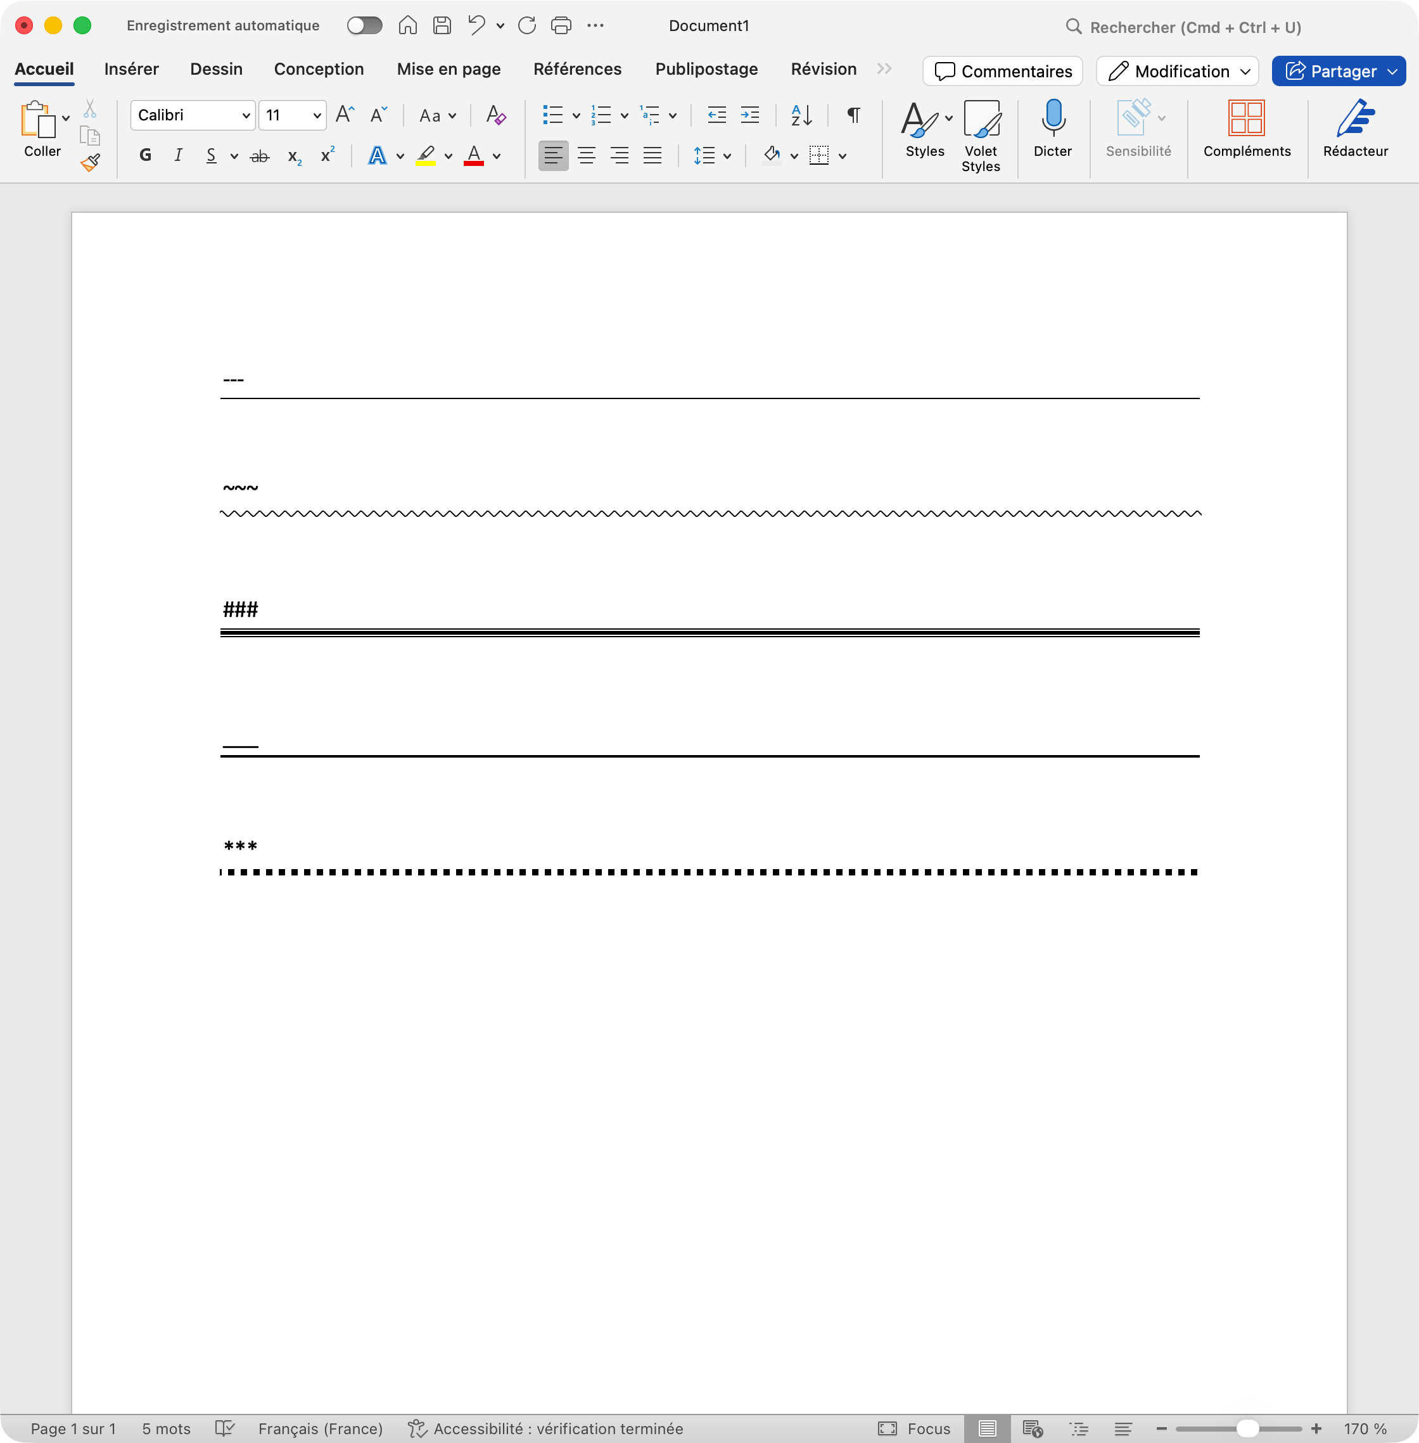Click the print icon in title bar

click(561, 26)
